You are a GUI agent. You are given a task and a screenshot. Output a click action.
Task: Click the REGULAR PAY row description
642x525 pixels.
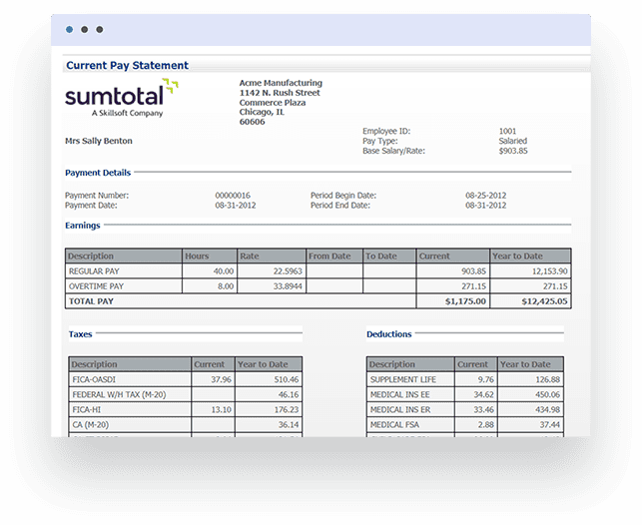94,271
